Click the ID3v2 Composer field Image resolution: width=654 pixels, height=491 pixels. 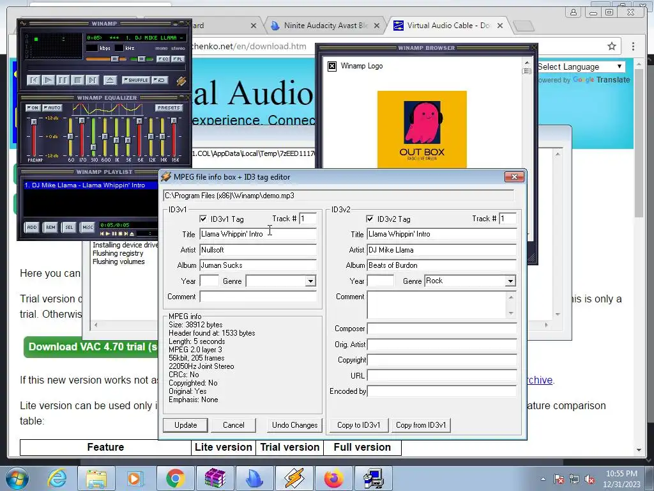[442, 329]
